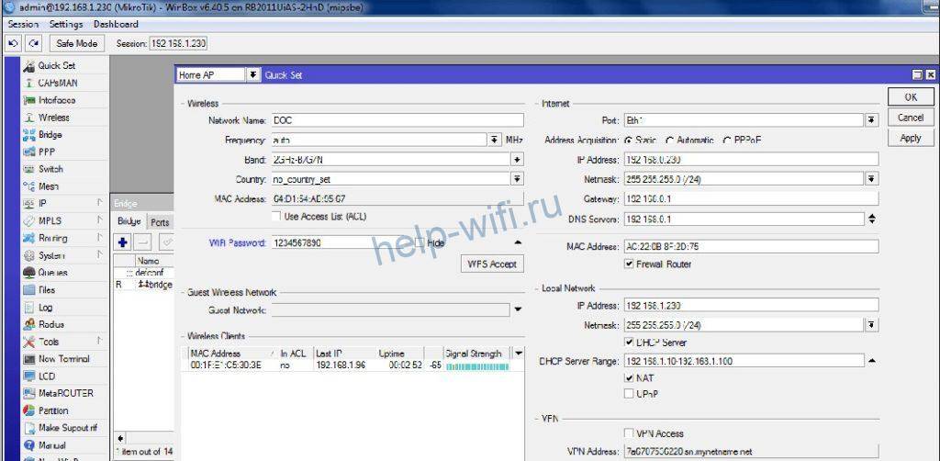The image size is (940, 461).
Task: Click the Apply button
Action: point(910,138)
